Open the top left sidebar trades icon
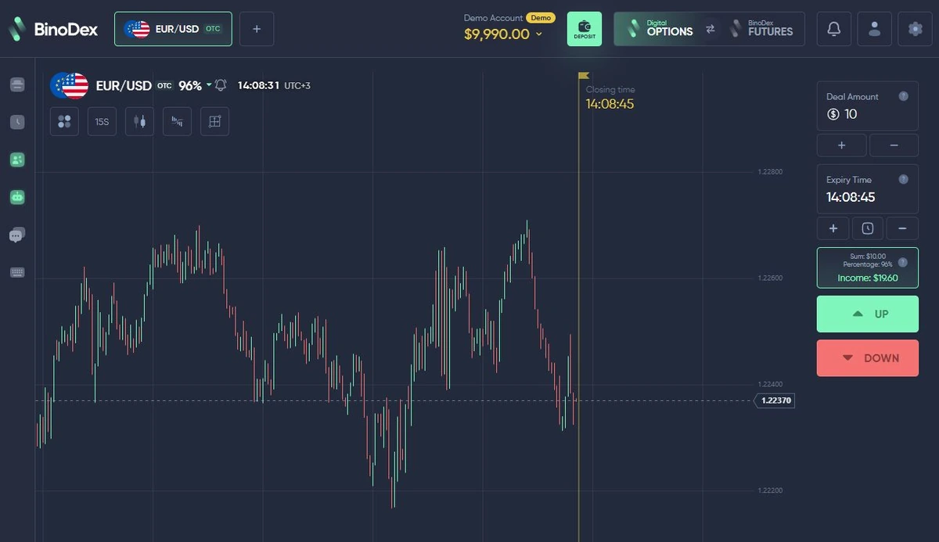The width and height of the screenshot is (939, 542). [x=17, y=84]
